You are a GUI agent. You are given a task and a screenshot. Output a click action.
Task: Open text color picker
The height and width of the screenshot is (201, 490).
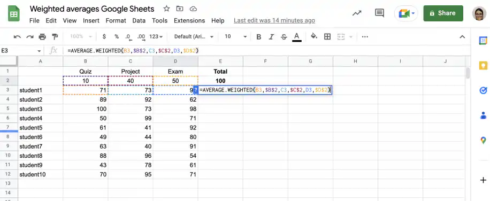tap(296, 37)
